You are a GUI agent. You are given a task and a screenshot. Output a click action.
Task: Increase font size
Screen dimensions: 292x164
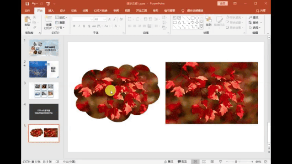coord(110,19)
